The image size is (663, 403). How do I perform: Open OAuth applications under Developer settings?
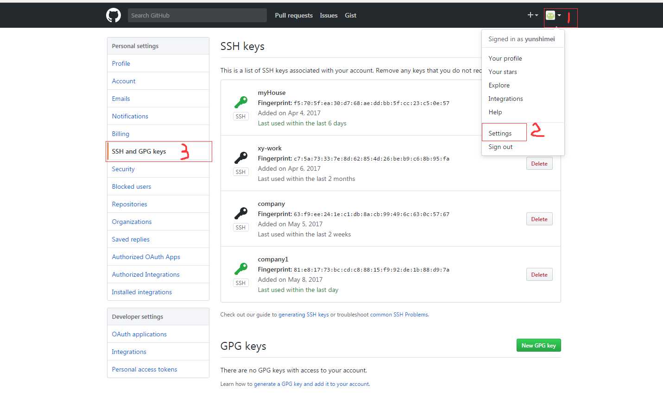click(x=158, y=334)
